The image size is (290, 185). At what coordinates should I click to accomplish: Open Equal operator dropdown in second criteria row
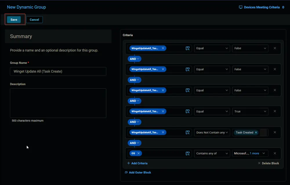pos(212,69)
